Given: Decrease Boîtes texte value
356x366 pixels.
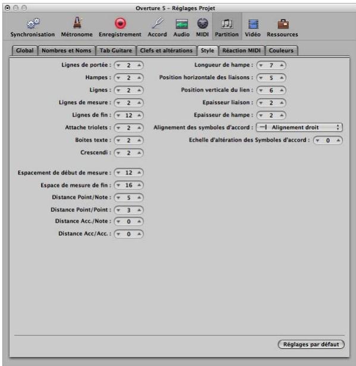Looking at the screenshot, I should tap(118, 140).
